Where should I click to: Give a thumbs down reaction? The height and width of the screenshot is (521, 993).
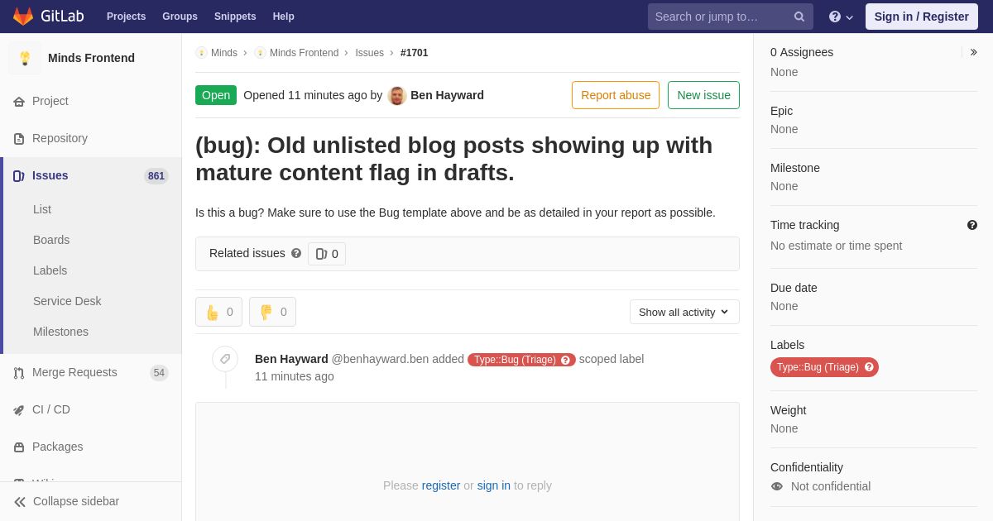tap(272, 312)
